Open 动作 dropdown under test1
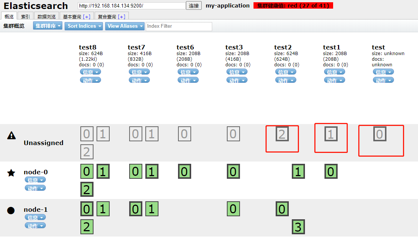Screen dimensions: 418x241 [334, 80]
